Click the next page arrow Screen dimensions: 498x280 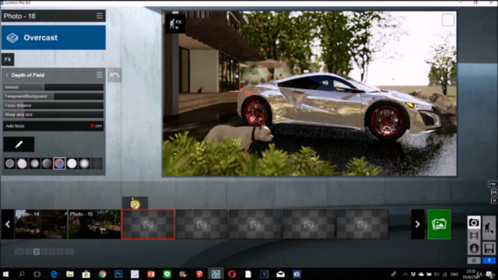69,252
